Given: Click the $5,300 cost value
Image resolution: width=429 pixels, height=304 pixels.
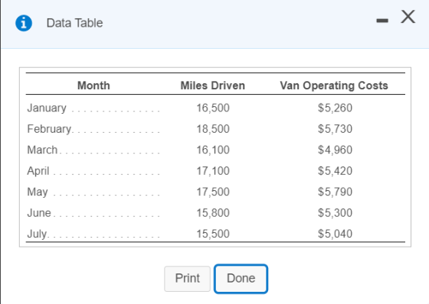Looking at the screenshot, I should coord(335,213).
